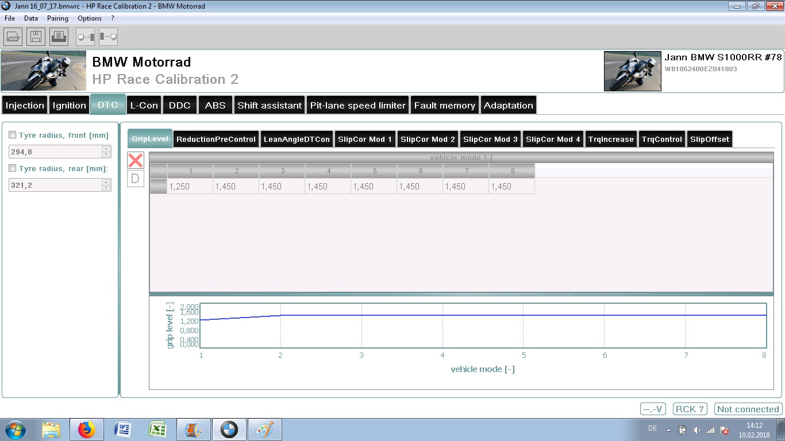Image resolution: width=785 pixels, height=441 pixels.
Task: Click the save floppy disk icon
Action: pos(36,37)
